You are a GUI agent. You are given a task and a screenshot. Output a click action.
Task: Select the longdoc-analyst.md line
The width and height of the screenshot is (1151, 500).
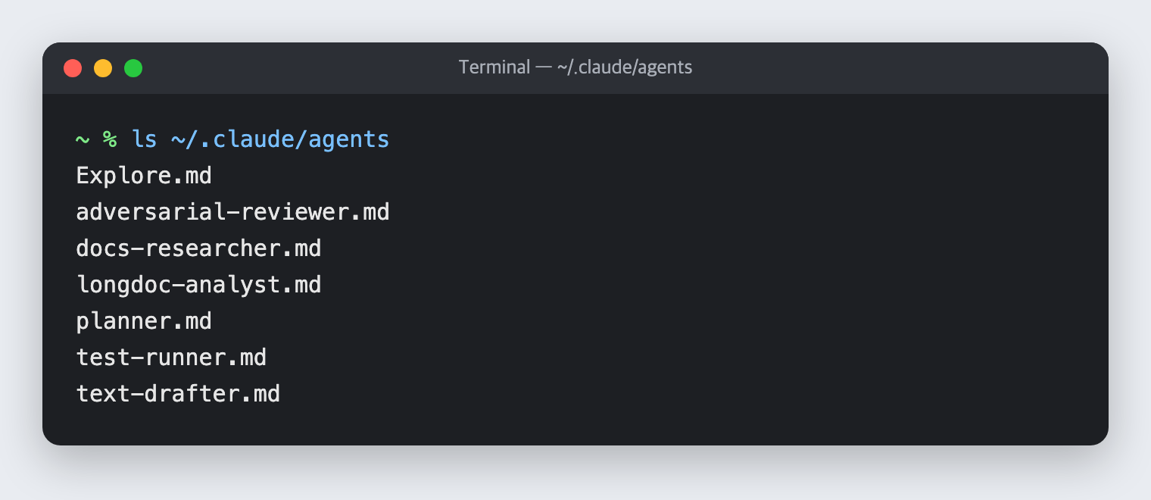click(198, 285)
